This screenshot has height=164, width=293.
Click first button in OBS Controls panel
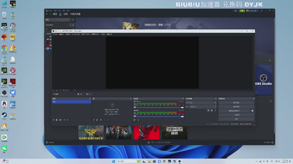(236, 103)
